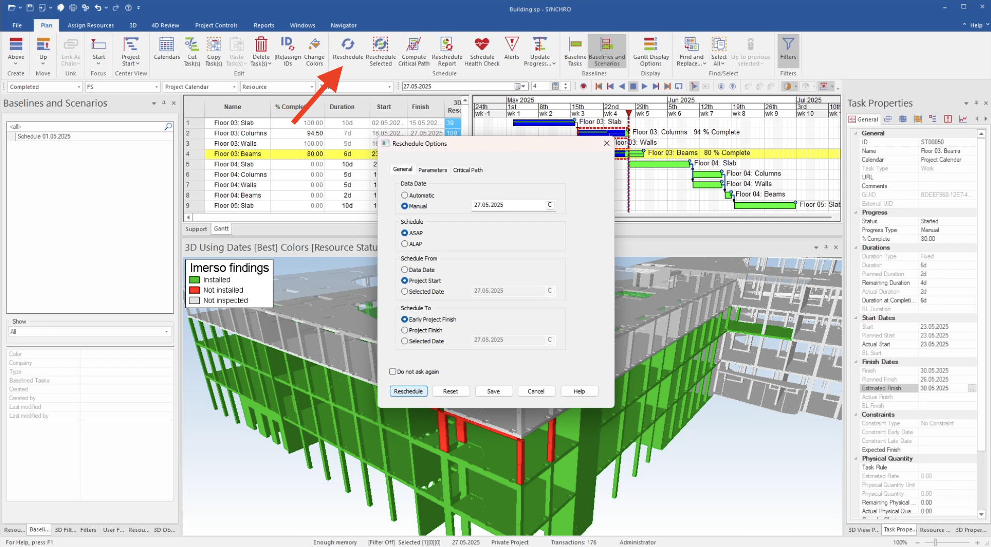The width and height of the screenshot is (991, 547).
Task: Click the Manual data date field
Action: [x=509, y=205]
